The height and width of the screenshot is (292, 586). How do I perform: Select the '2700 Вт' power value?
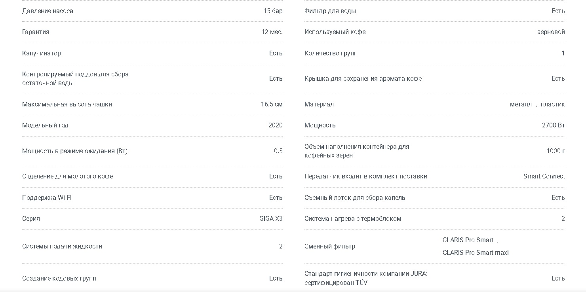pos(554,125)
